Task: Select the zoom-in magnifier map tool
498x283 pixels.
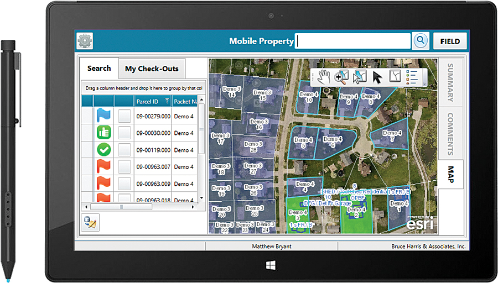Action: coord(341,77)
